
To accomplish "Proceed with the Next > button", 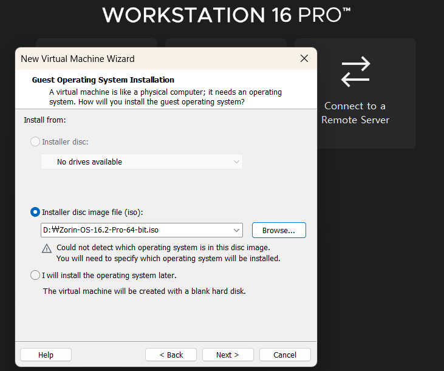I will tap(228, 355).
